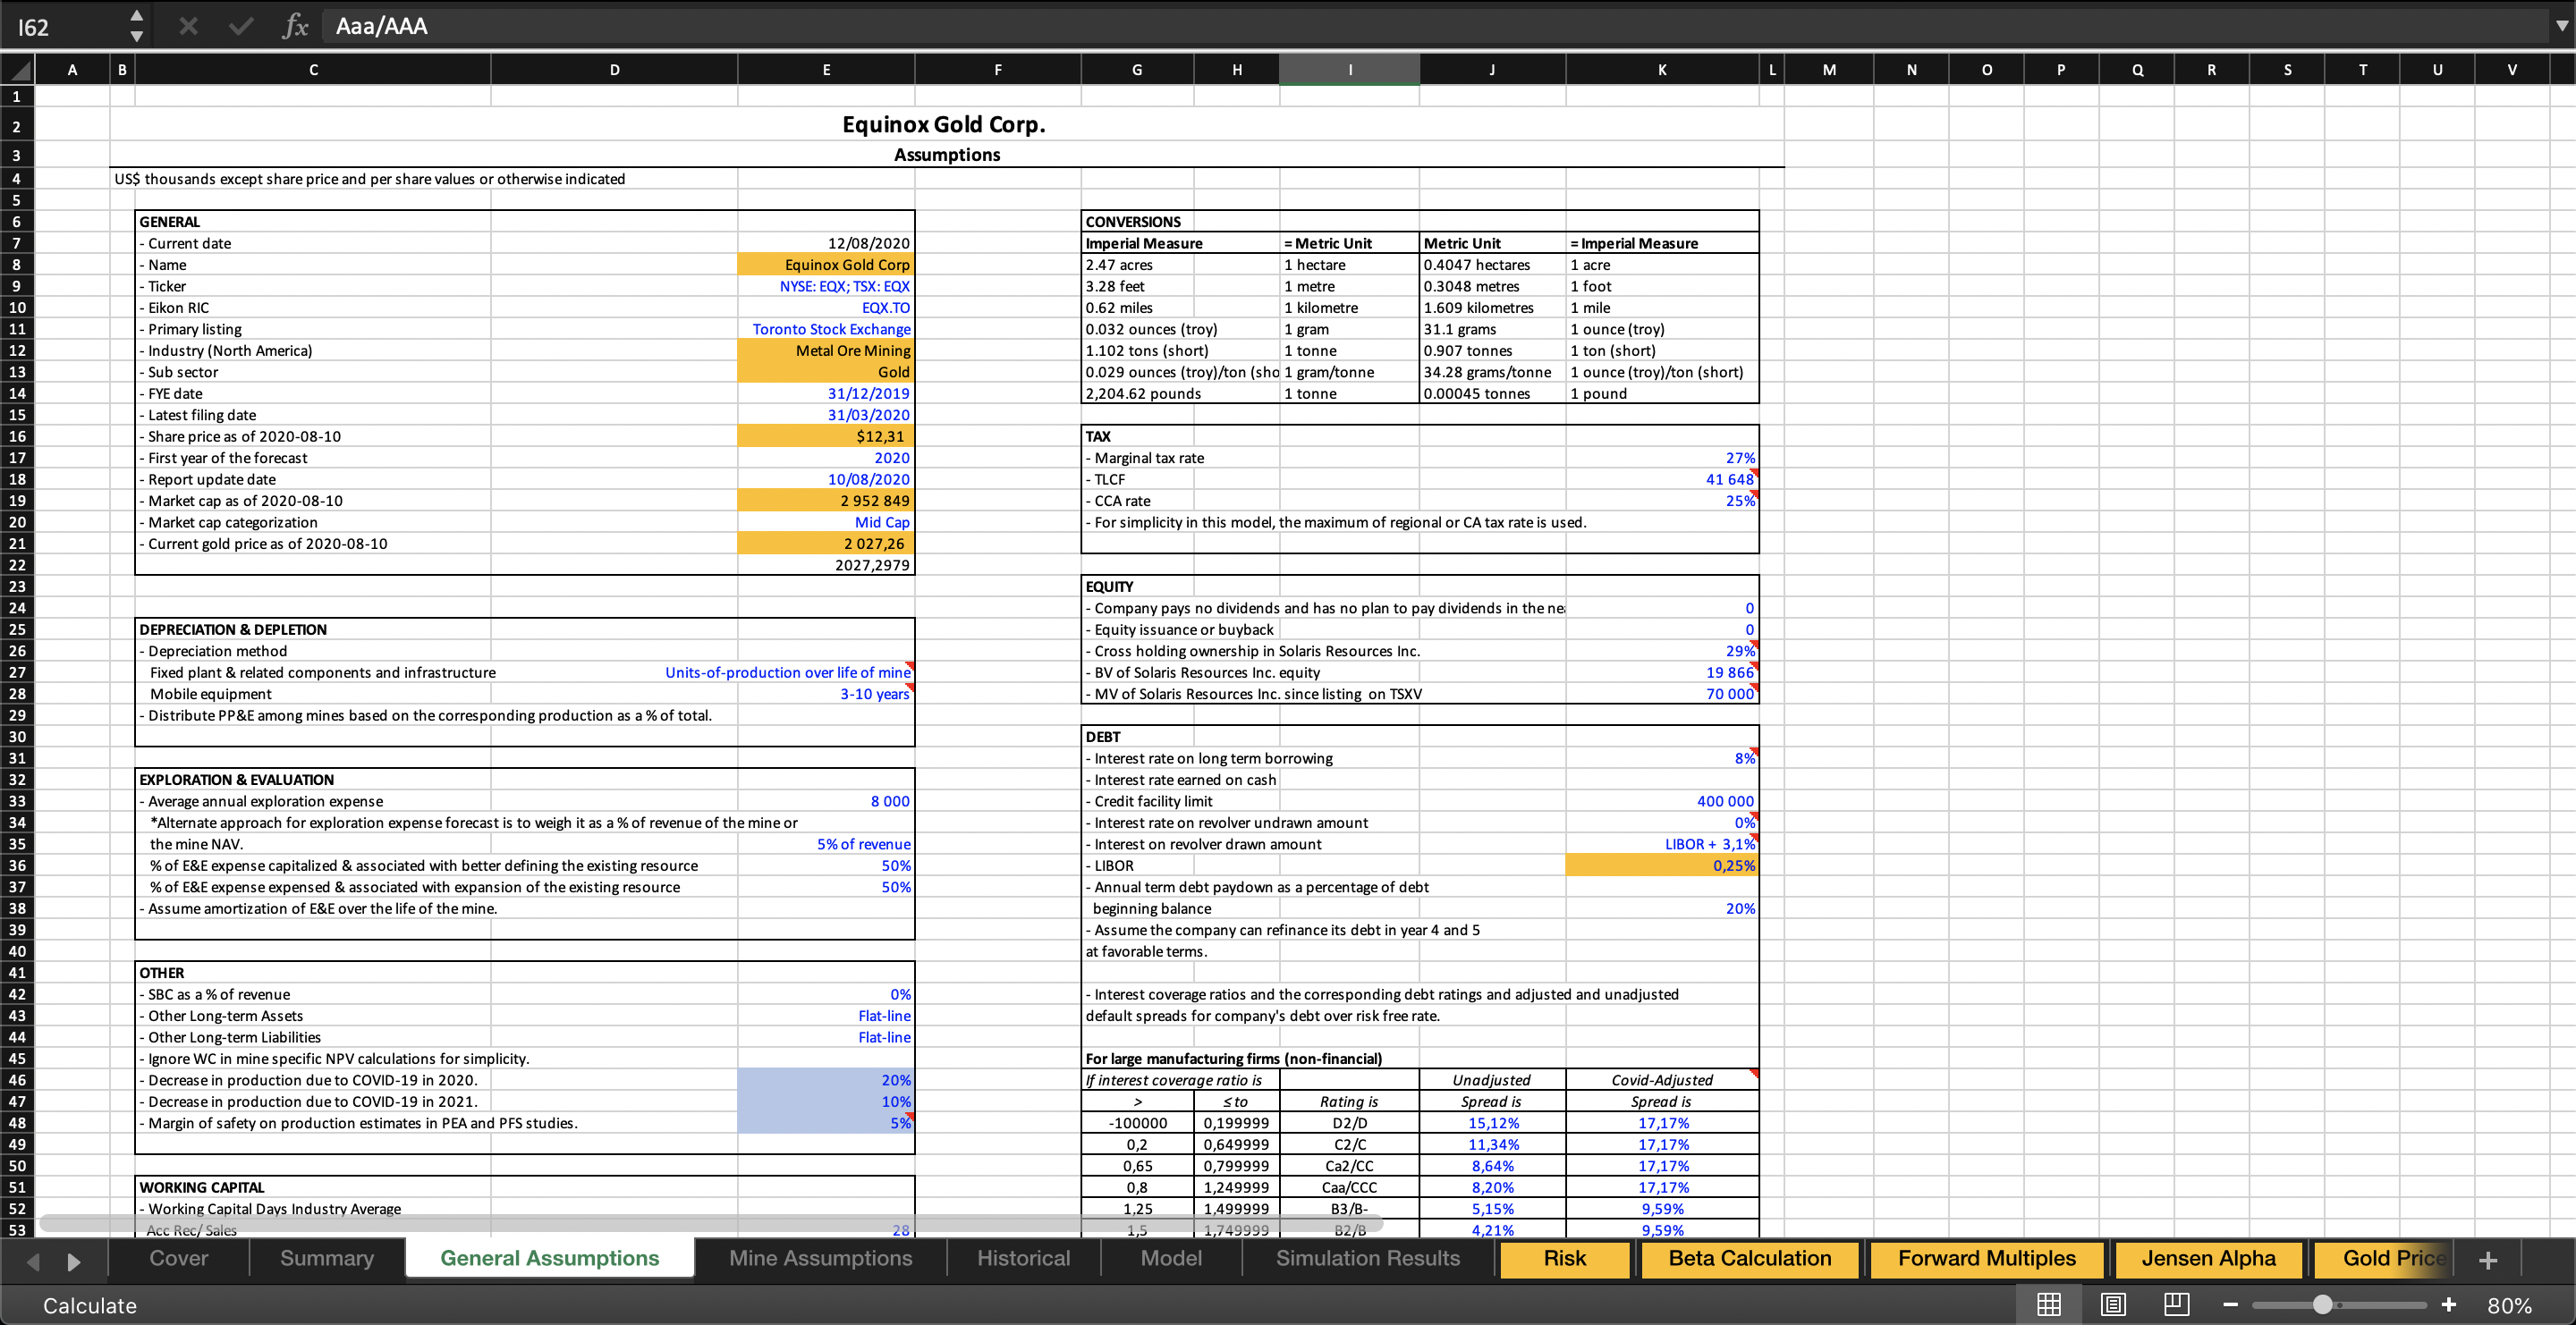Click the name box down arrow
The height and width of the screenshot is (1325, 2576).
point(137,36)
